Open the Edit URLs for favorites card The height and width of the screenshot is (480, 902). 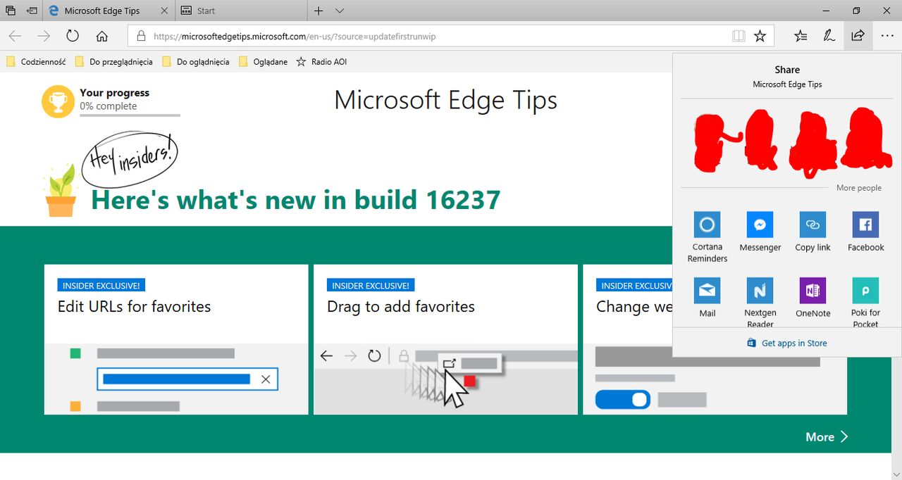(x=176, y=339)
